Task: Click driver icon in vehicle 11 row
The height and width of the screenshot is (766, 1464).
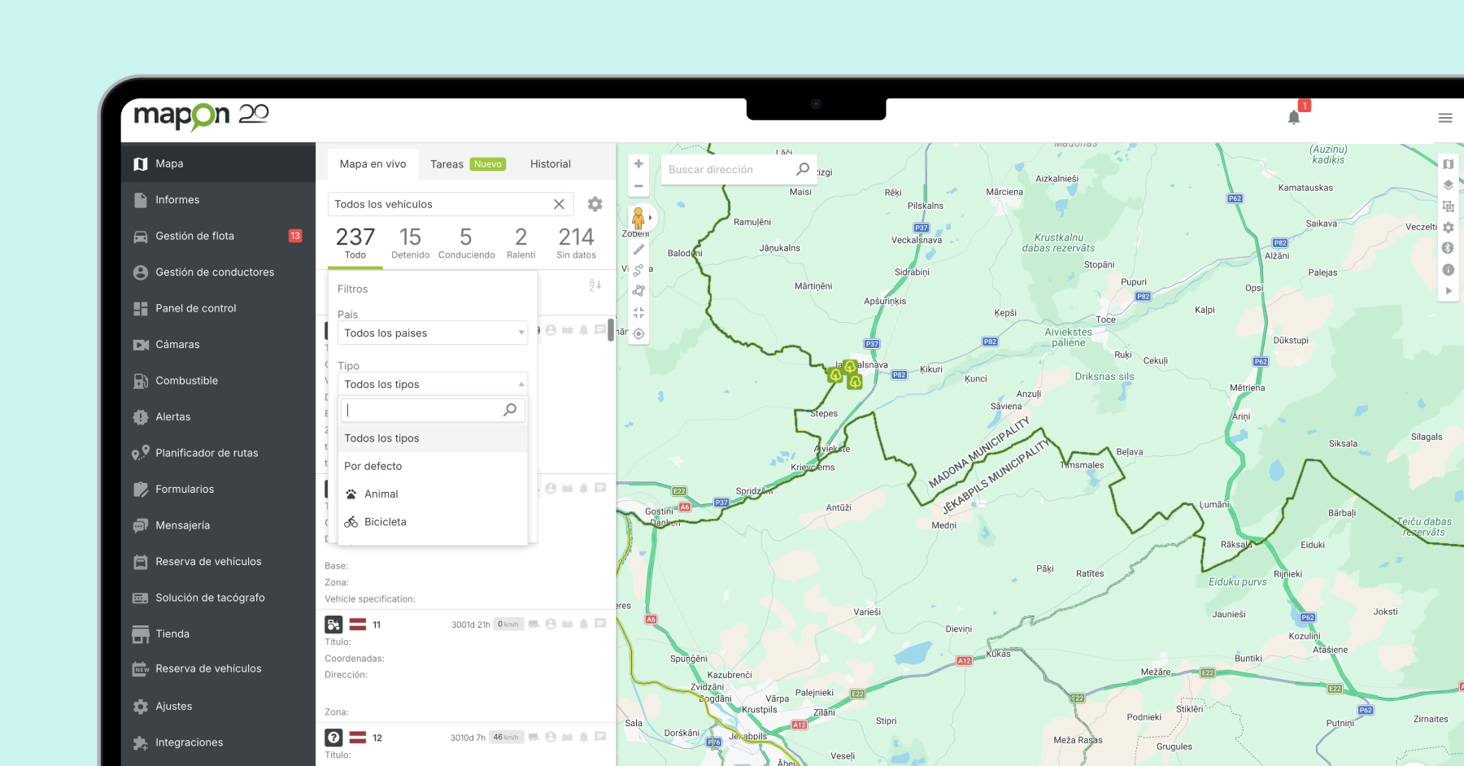Action: coord(551,625)
